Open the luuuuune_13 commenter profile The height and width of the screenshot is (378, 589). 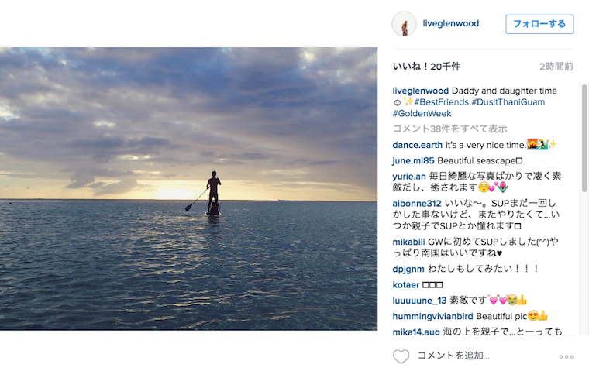[x=419, y=301]
